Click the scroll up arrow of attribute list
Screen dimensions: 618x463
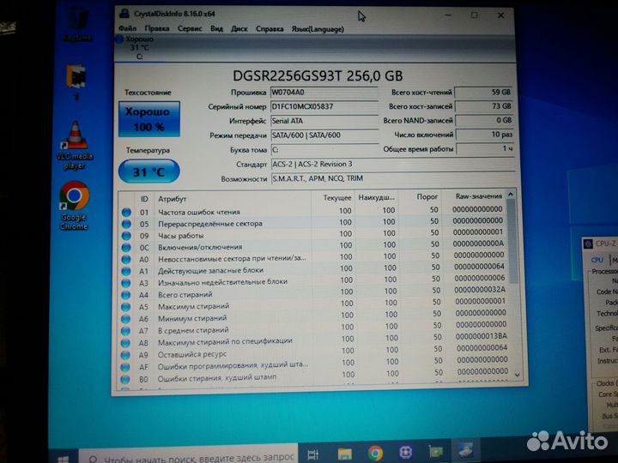[511, 195]
